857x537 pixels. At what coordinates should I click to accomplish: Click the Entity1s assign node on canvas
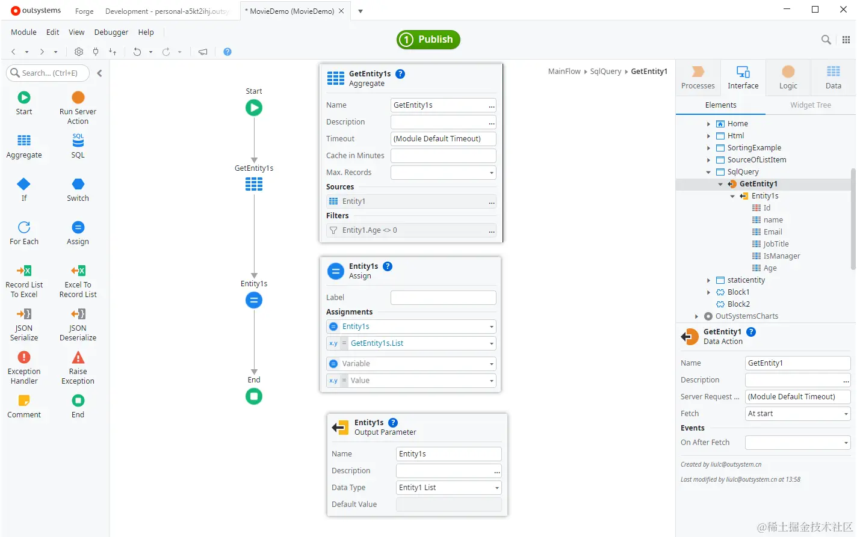click(x=254, y=300)
